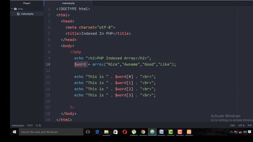
Task: Open the Windows Start menu
Action: coord(14,132)
